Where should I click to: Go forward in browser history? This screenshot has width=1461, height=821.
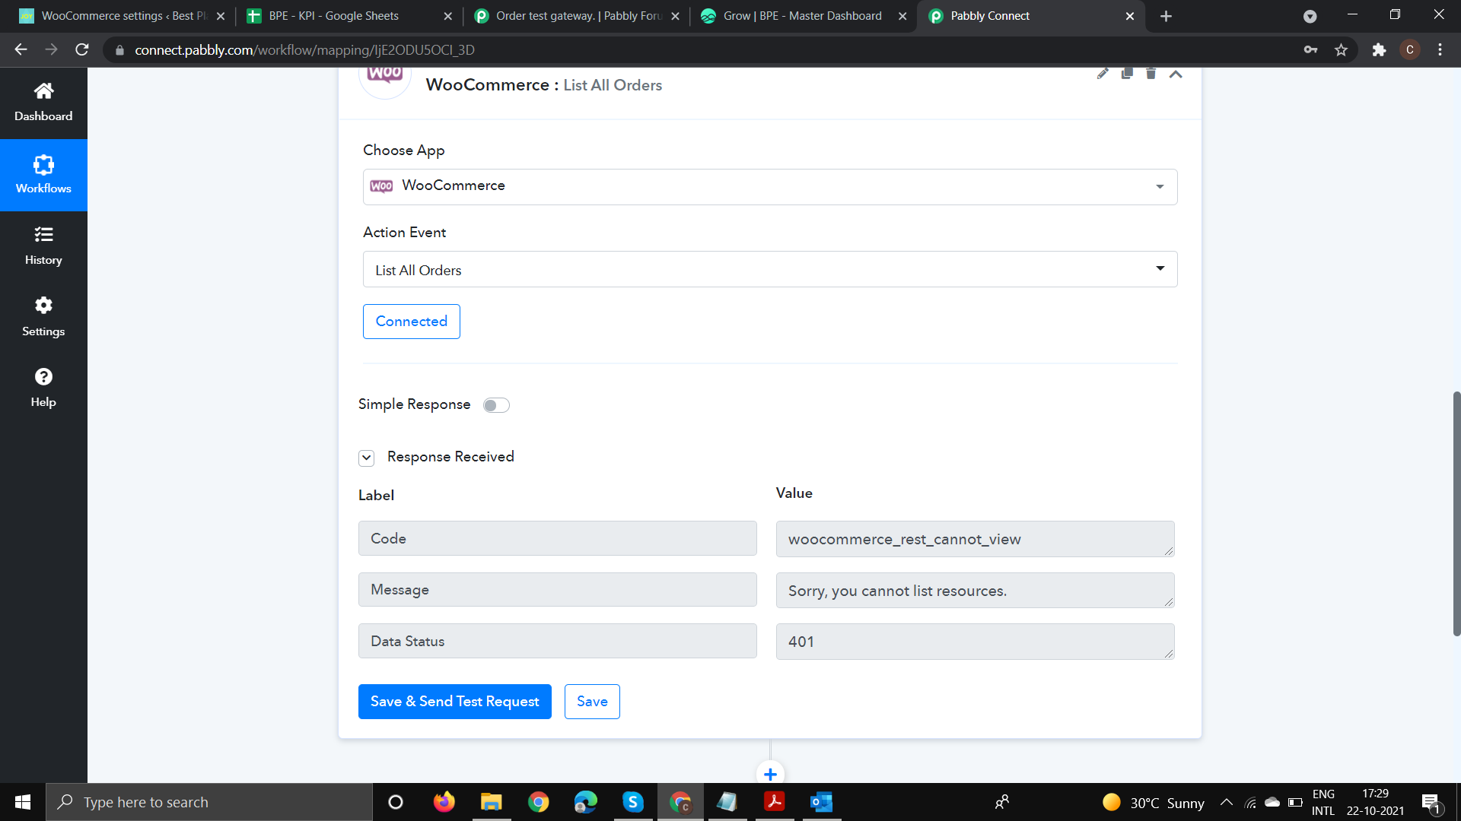(51, 49)
